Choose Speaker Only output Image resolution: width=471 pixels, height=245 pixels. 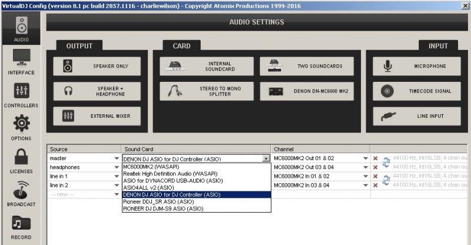[x=97, y=66]
